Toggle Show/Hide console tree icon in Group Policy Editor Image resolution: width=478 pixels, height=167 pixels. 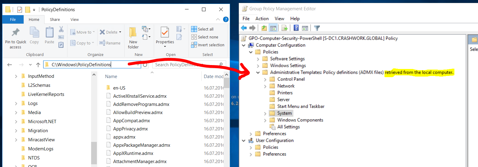[x=273, y=28]
